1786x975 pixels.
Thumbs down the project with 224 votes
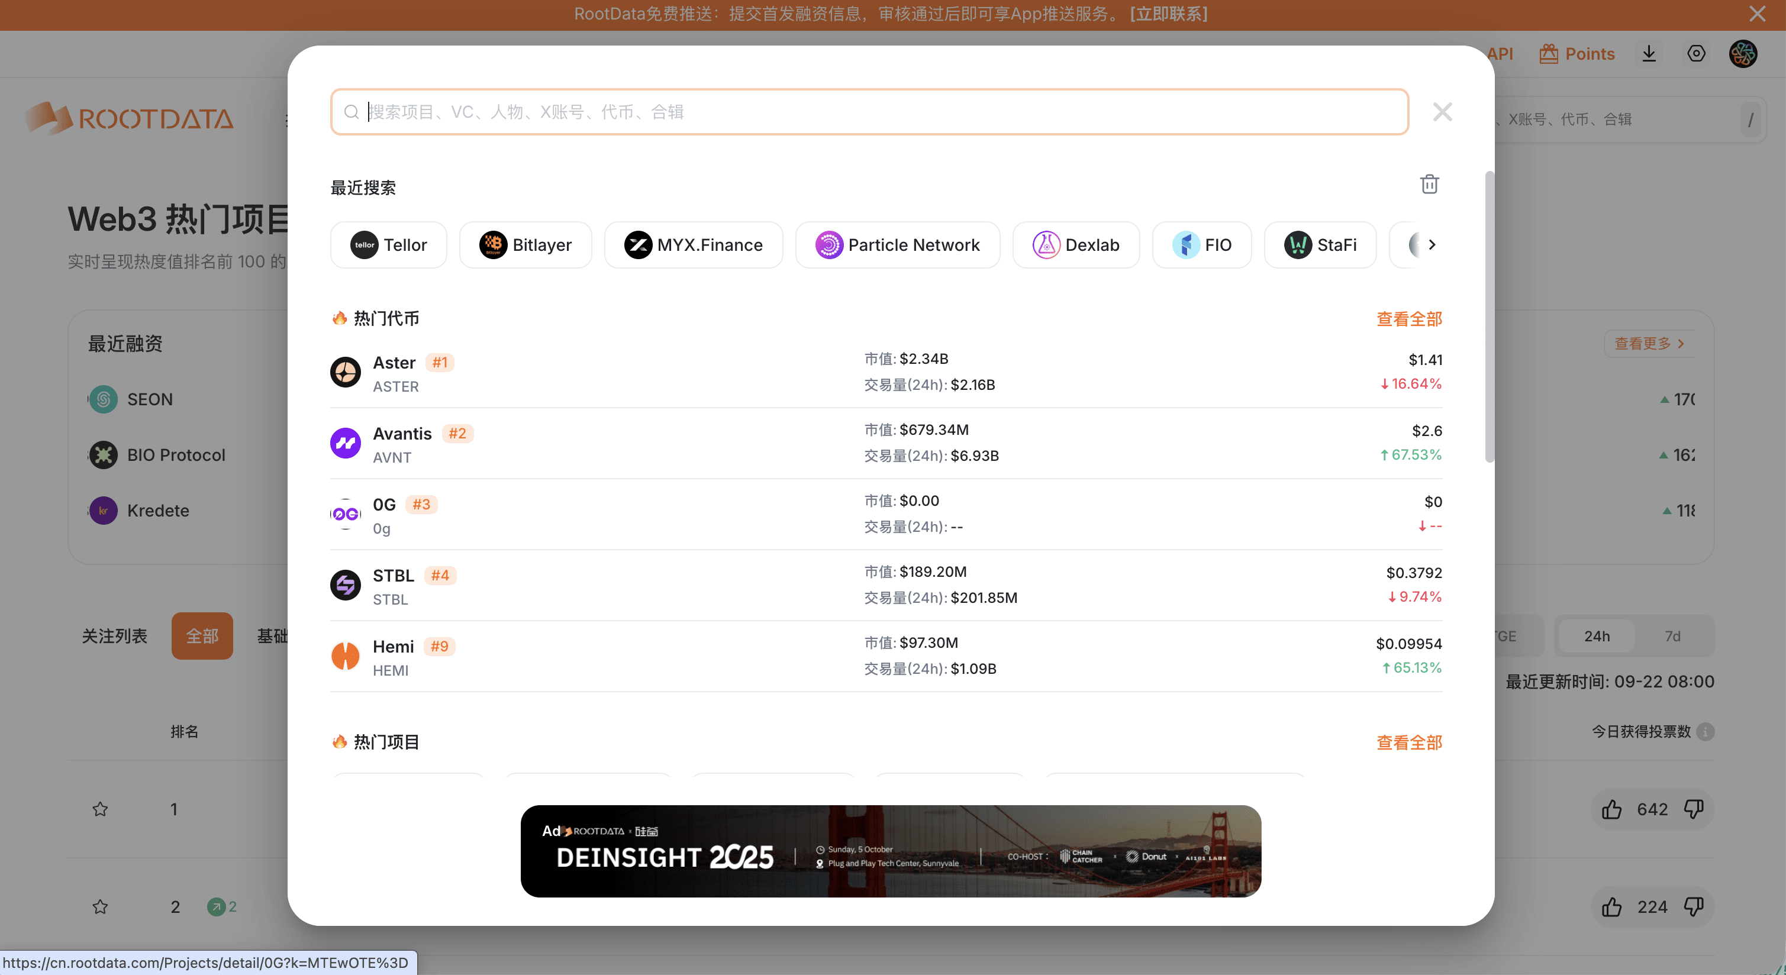coord(1694,906)
